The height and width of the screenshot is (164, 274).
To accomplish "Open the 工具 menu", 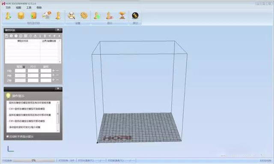I will (x=29, y=8).
